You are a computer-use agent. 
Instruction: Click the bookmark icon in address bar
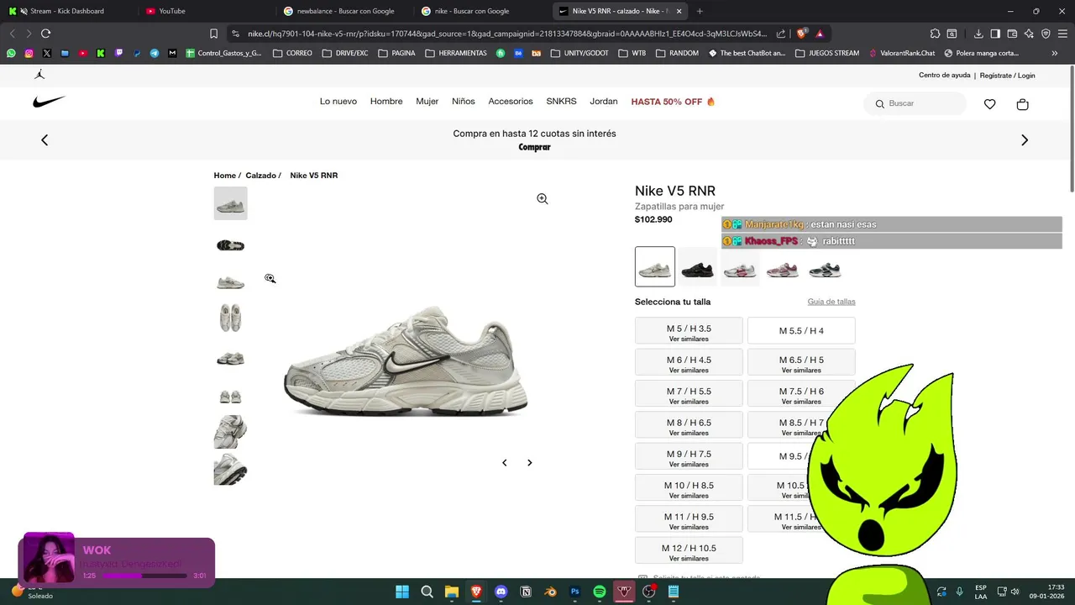pyautogui.click(x=213, y=34)
